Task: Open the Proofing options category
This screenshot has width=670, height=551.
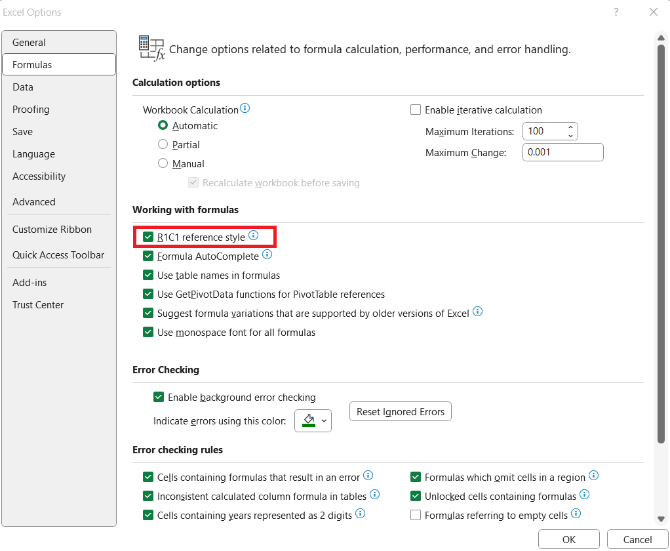Action: (x=59, y=110)
